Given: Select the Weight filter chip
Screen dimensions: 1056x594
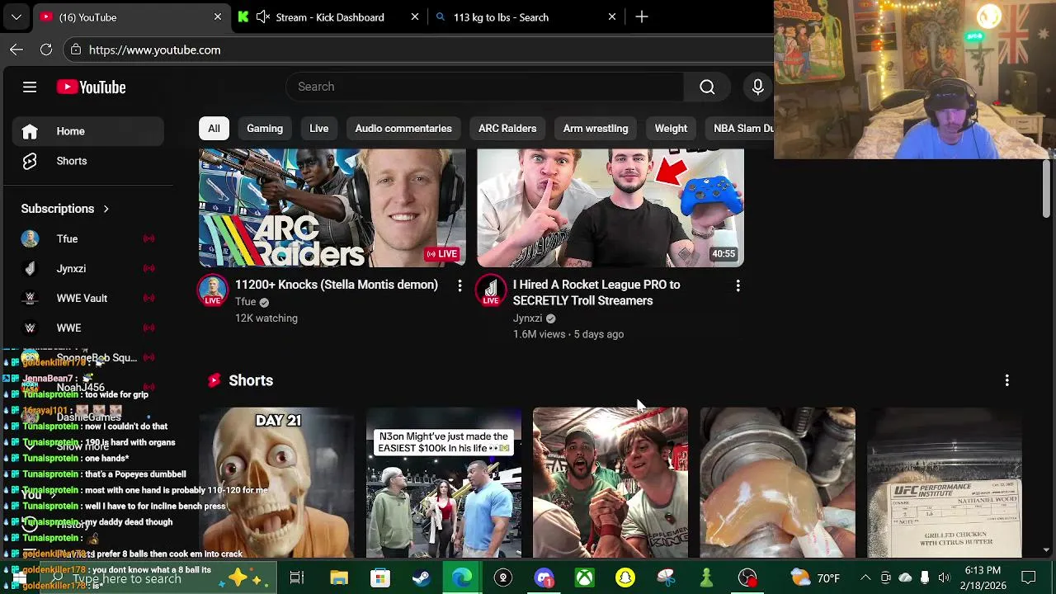Looking at the screenshot, I should click(671, 129).
